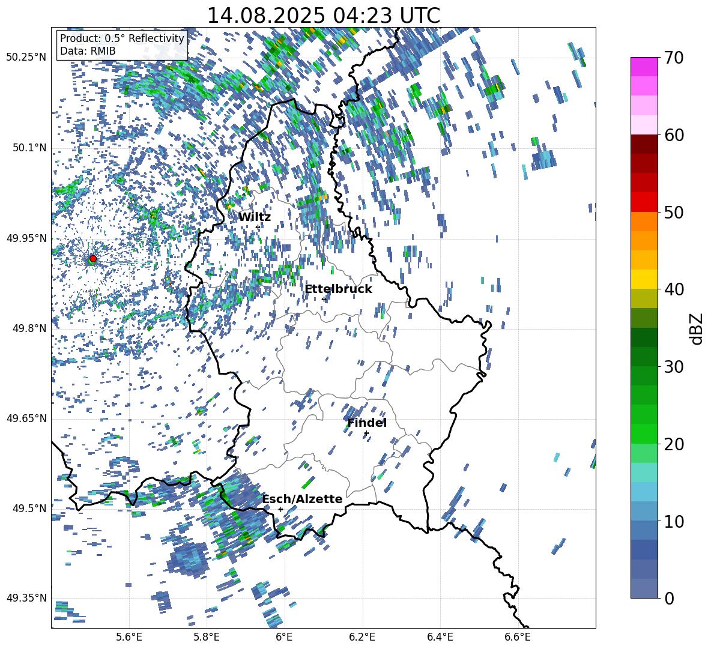The image size is (711, 649).
Task: Click the Ettelbruck city label
Action: 338,289
